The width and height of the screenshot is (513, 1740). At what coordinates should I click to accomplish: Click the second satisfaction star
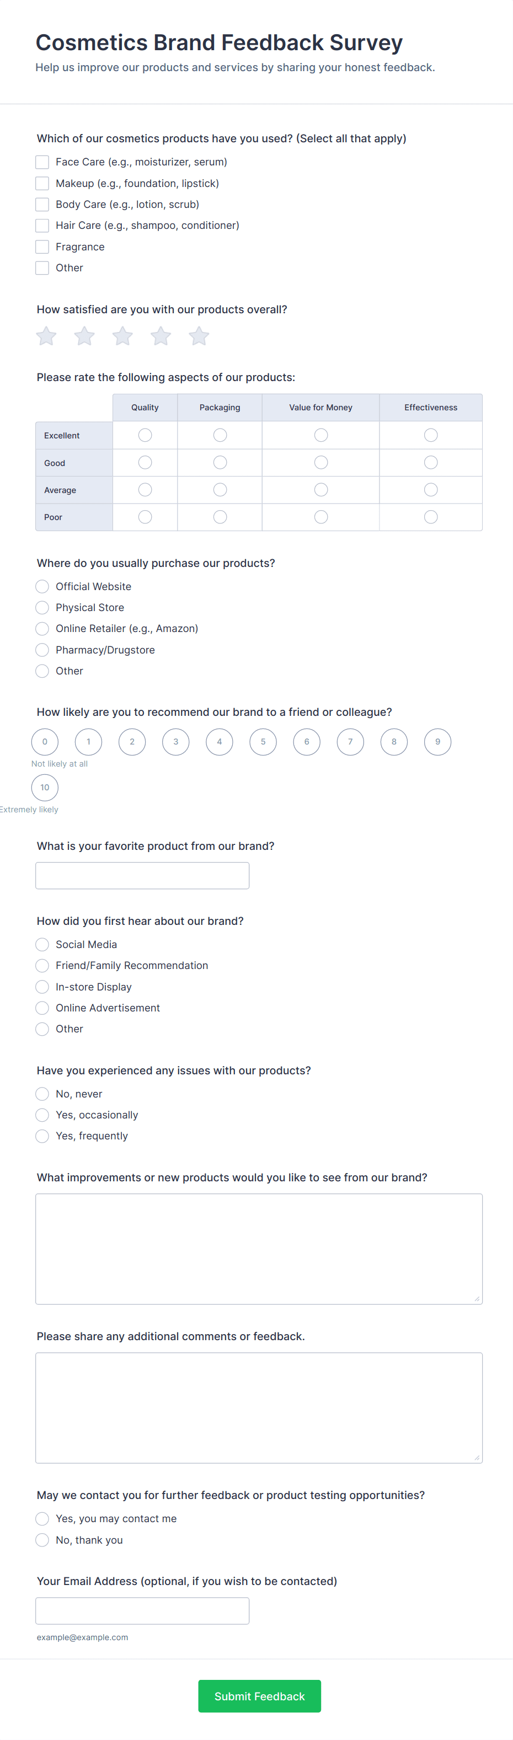[x=84, y=336]
